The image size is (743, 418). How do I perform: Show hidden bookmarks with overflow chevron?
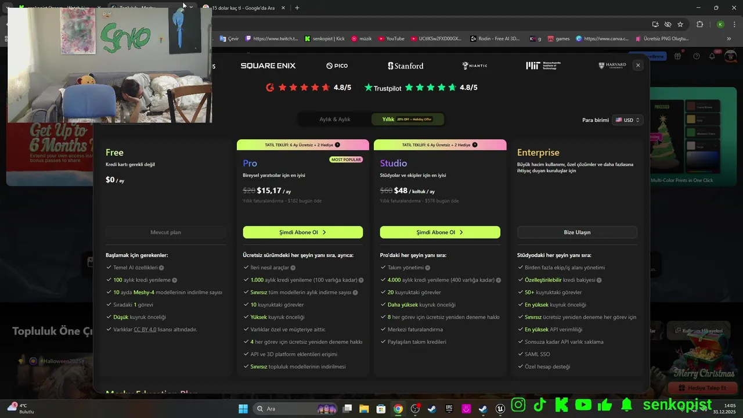coord(729,39)
